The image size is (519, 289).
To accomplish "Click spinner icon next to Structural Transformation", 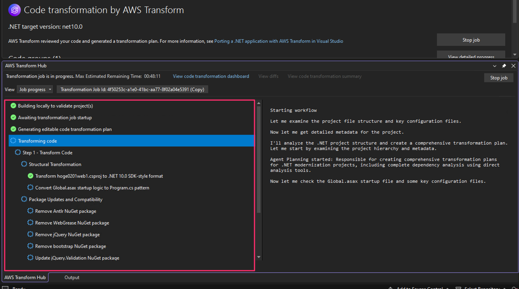I will 24,164.
